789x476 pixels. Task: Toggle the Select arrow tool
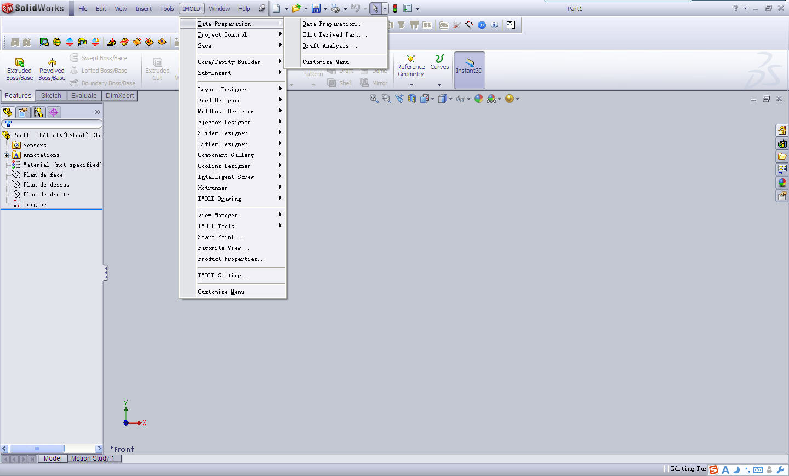click(375, 9)
